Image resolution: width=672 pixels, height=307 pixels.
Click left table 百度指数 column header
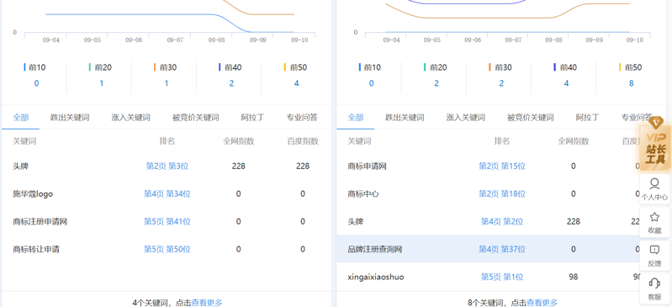point(303,141)
